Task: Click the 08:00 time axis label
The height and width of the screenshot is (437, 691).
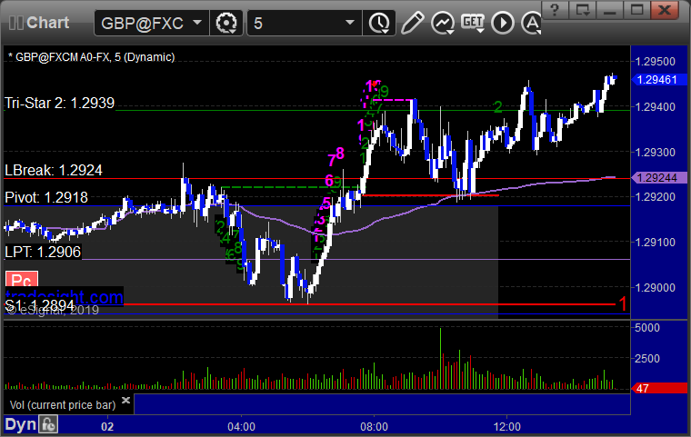Action: point(375,427)
